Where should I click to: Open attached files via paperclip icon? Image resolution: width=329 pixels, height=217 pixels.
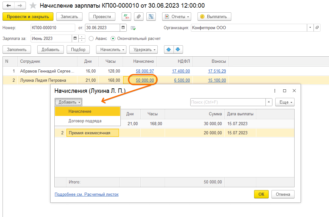pos(138,16)
